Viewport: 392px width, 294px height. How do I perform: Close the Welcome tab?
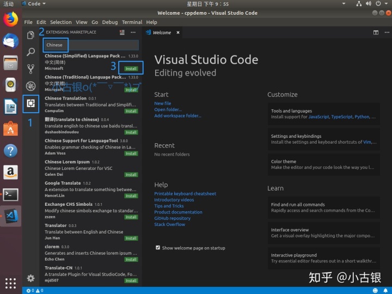pyautogui.click(x=178, y=33)
